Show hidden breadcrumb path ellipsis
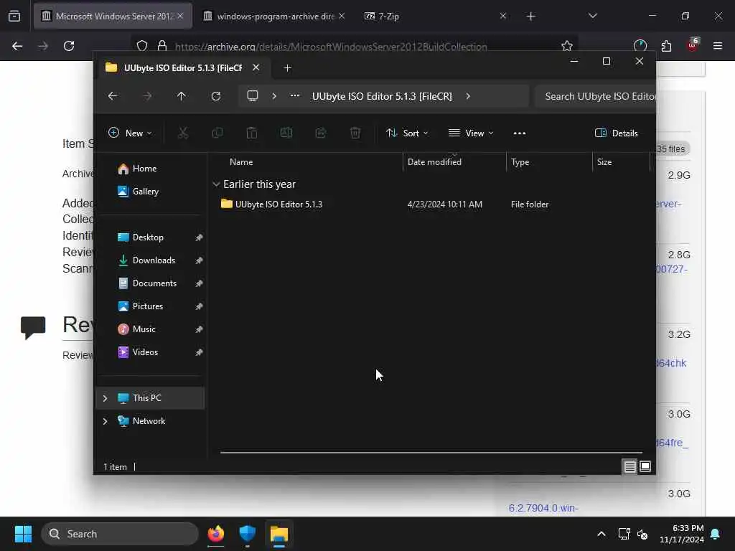This screenshot has height=551, width=735. coord(294,95)
